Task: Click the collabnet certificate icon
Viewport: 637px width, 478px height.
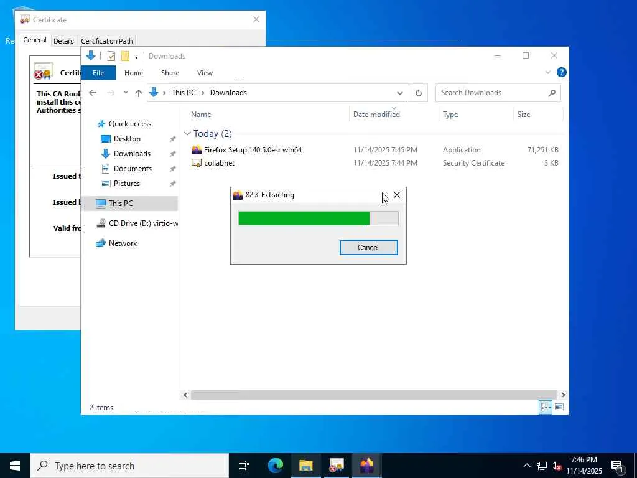Action: pos(197,163)
